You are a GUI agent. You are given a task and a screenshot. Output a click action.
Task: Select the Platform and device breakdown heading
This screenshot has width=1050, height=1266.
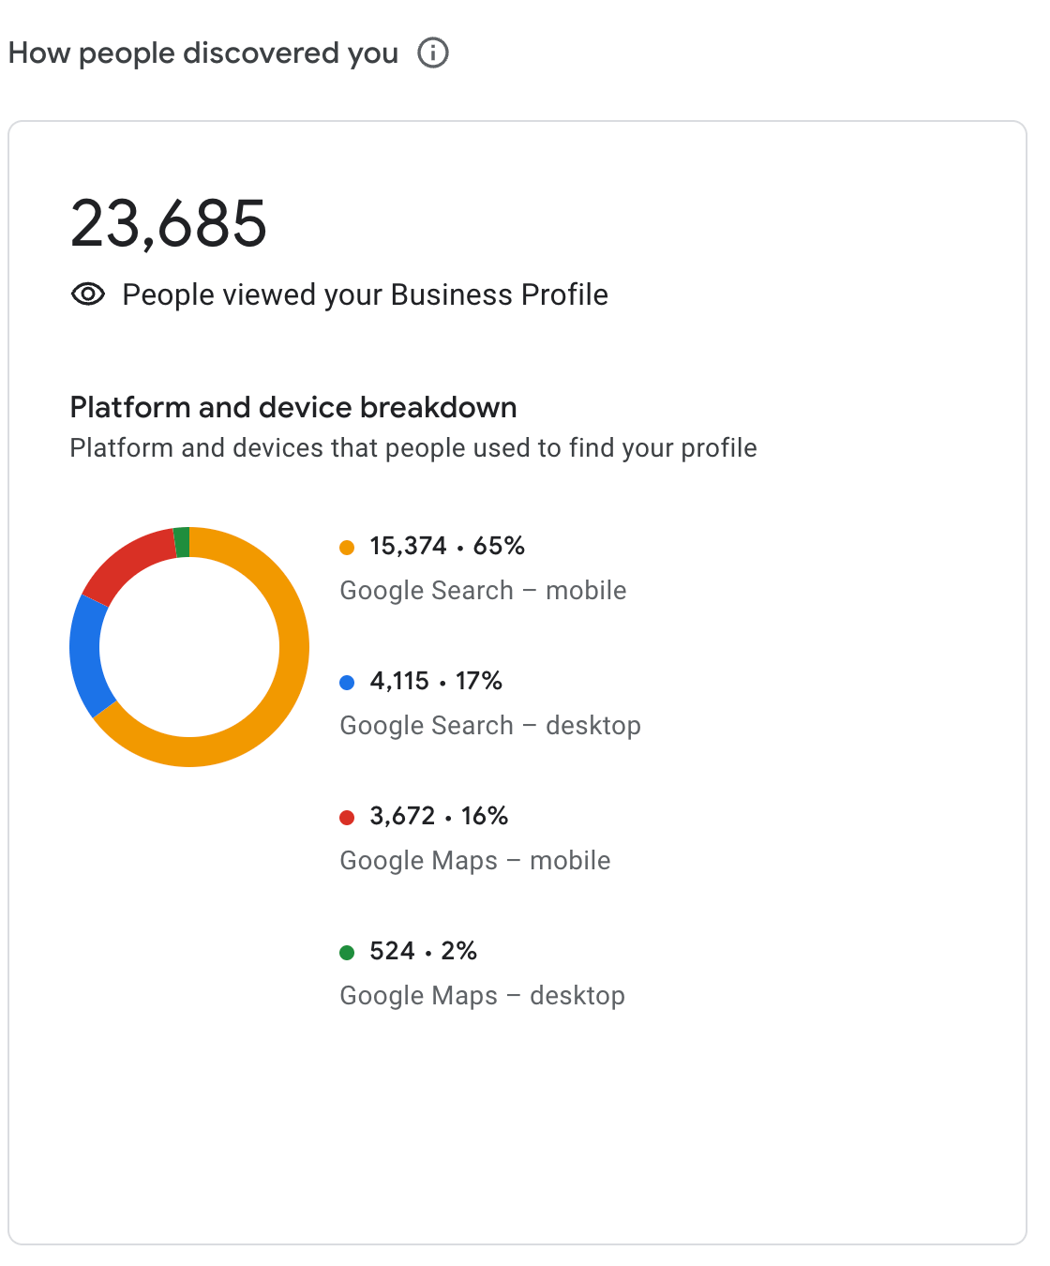[293, 407]
